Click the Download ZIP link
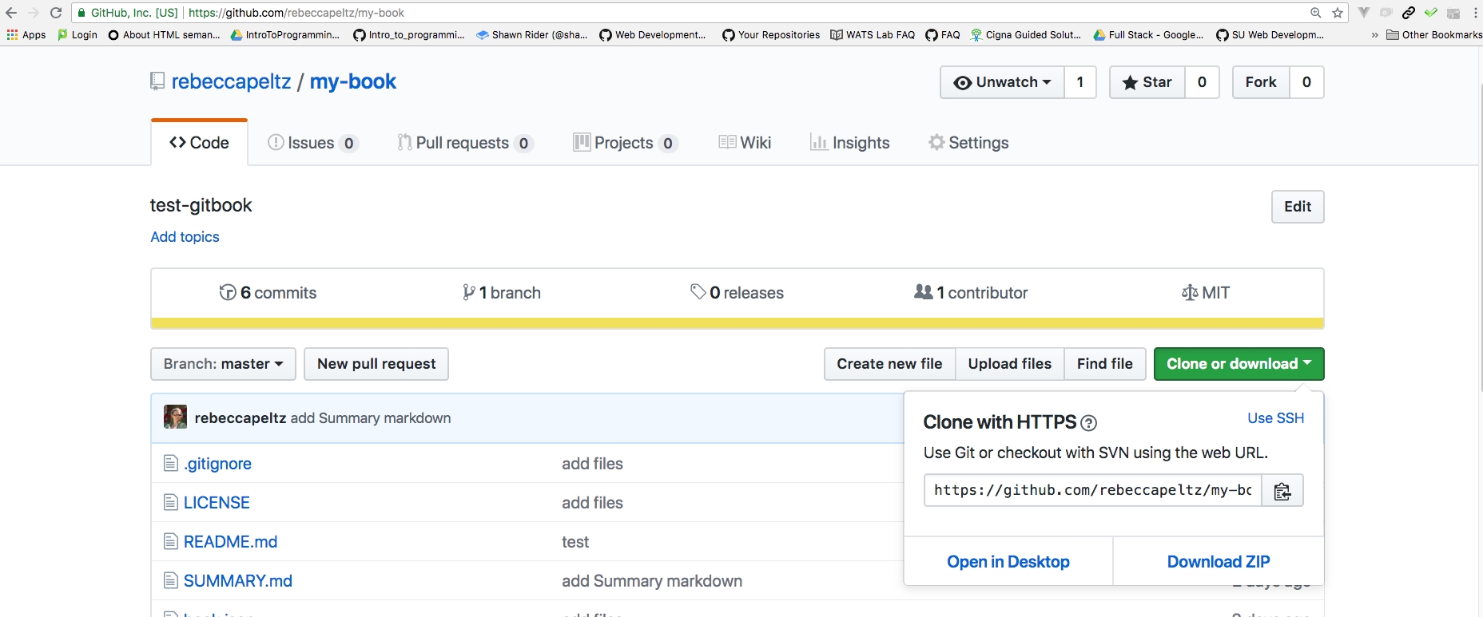This screenshot has width=1483, height=617. pyautogui.click(x=1218, y=562)
